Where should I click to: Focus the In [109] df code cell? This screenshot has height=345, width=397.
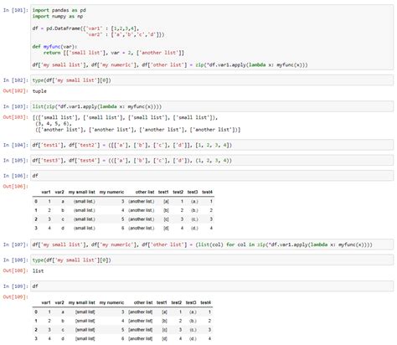[x=212, y=286]
